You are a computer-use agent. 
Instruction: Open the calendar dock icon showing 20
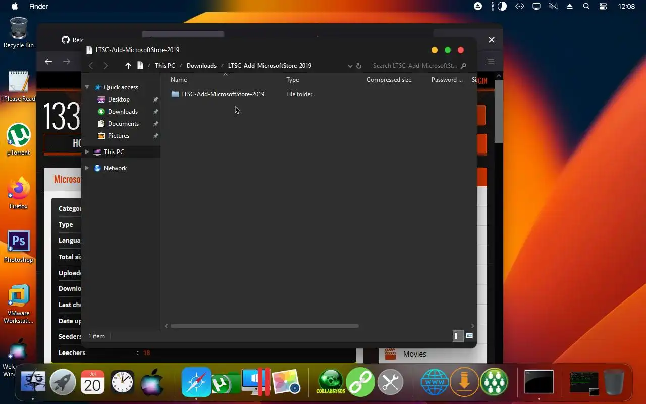tap(92, 382)
